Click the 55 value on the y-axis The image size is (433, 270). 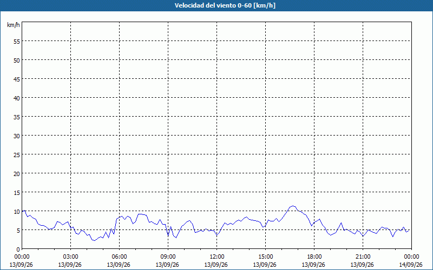coord(17,42)
